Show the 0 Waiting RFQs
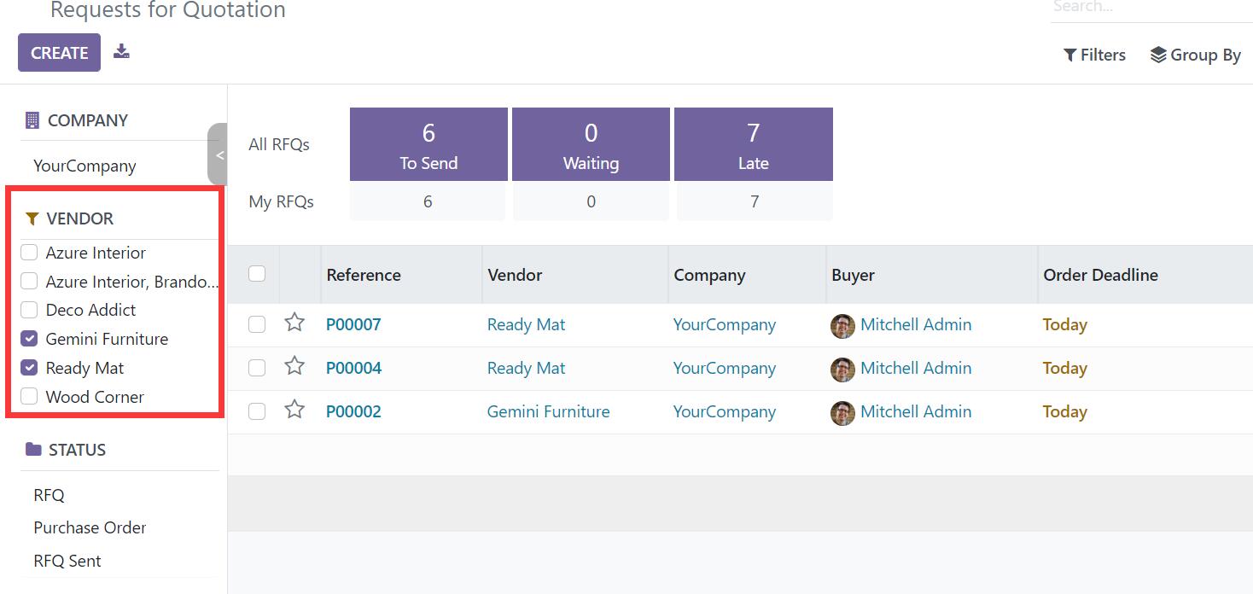The width and height of the screenshot is (1253, 594). (591, 144)
